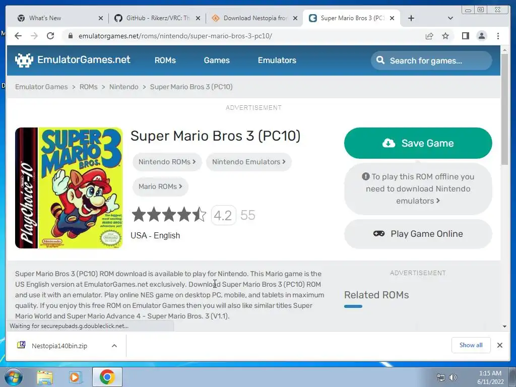
Task: Click the volume speaker tray icon
Action: click(x=453, y=377)
